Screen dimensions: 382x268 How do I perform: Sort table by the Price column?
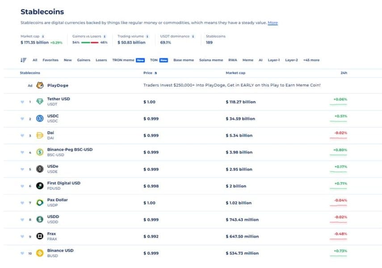click(x=147, y=72)
